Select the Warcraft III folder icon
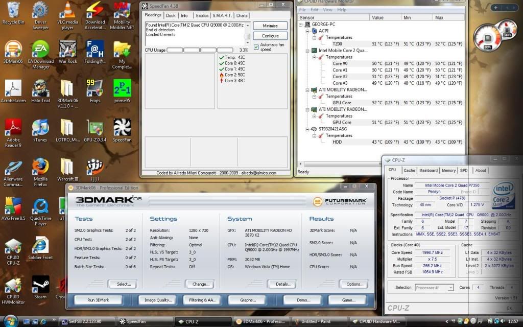Viewport: 523px width, 327px height. tap(67, 170)
